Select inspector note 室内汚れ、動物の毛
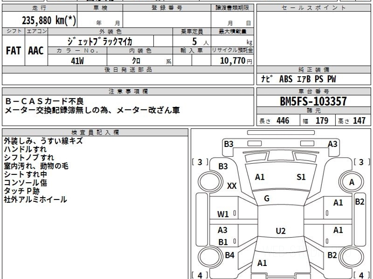This screenshot has height=279, width=373. point(36,166)
